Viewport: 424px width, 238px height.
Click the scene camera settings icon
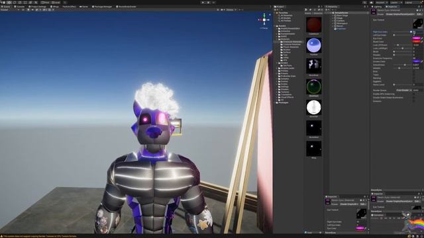(x=223, y=10)
